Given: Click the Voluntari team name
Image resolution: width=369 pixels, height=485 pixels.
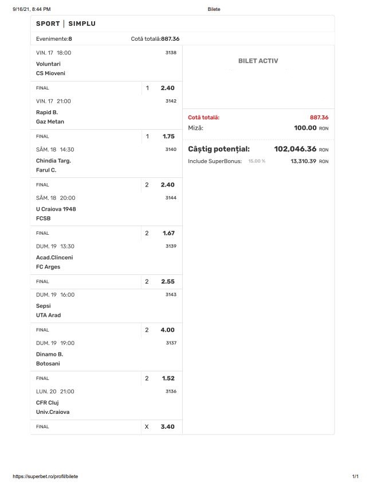Looking at the screenshot, I should click(x=48, y=64).
